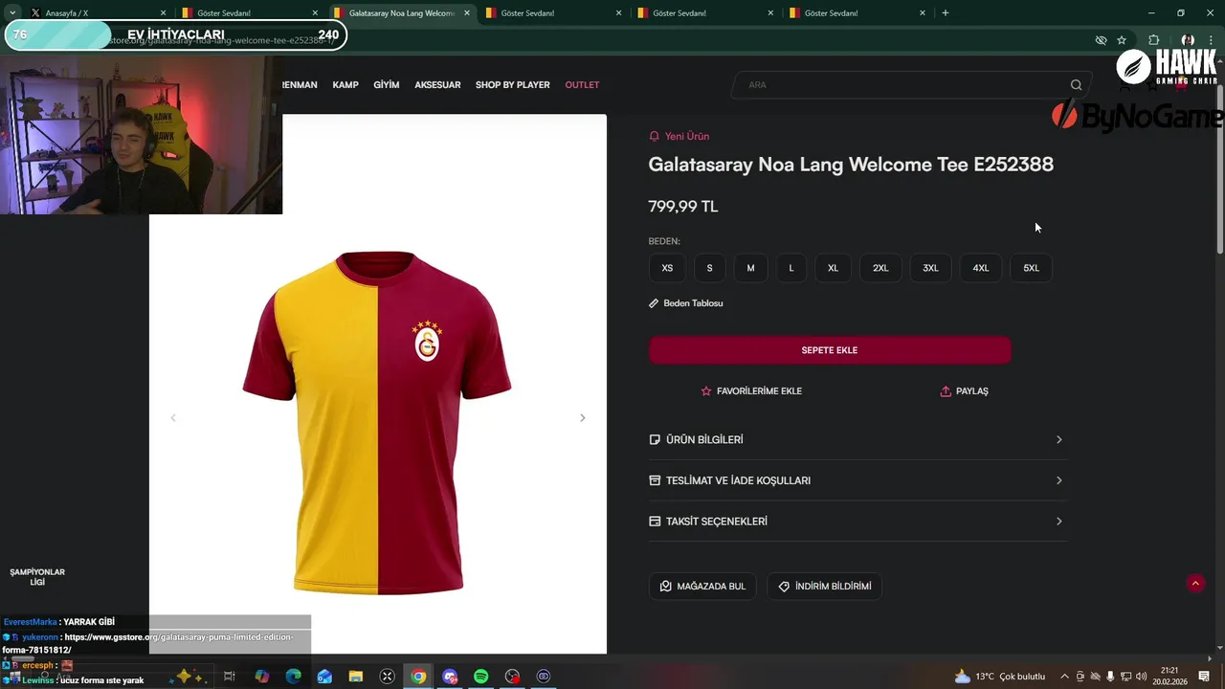Image resolution: width=1225 pixels, height=689 pixels.
Task: Select size 3XL
Action: pos(930,268)
